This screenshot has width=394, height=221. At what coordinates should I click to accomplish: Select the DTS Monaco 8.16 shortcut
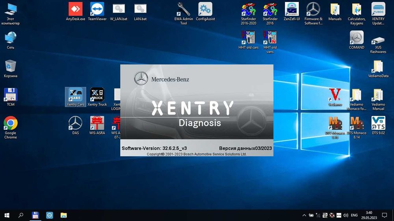click(335, 124)
